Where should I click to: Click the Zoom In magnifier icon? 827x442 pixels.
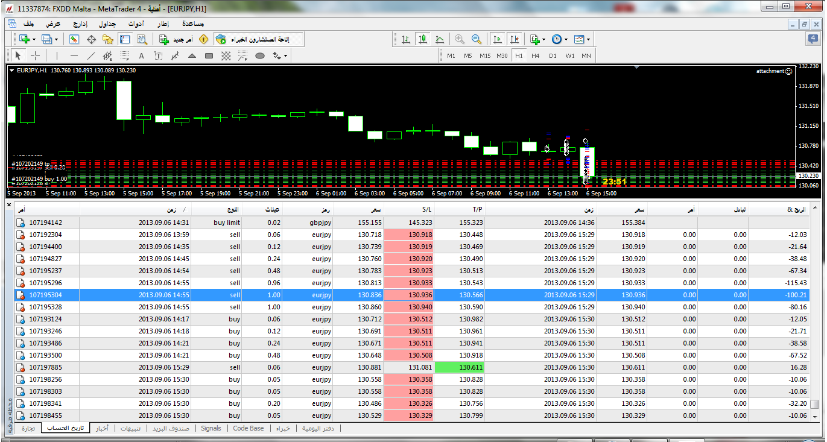coord(460,39)
